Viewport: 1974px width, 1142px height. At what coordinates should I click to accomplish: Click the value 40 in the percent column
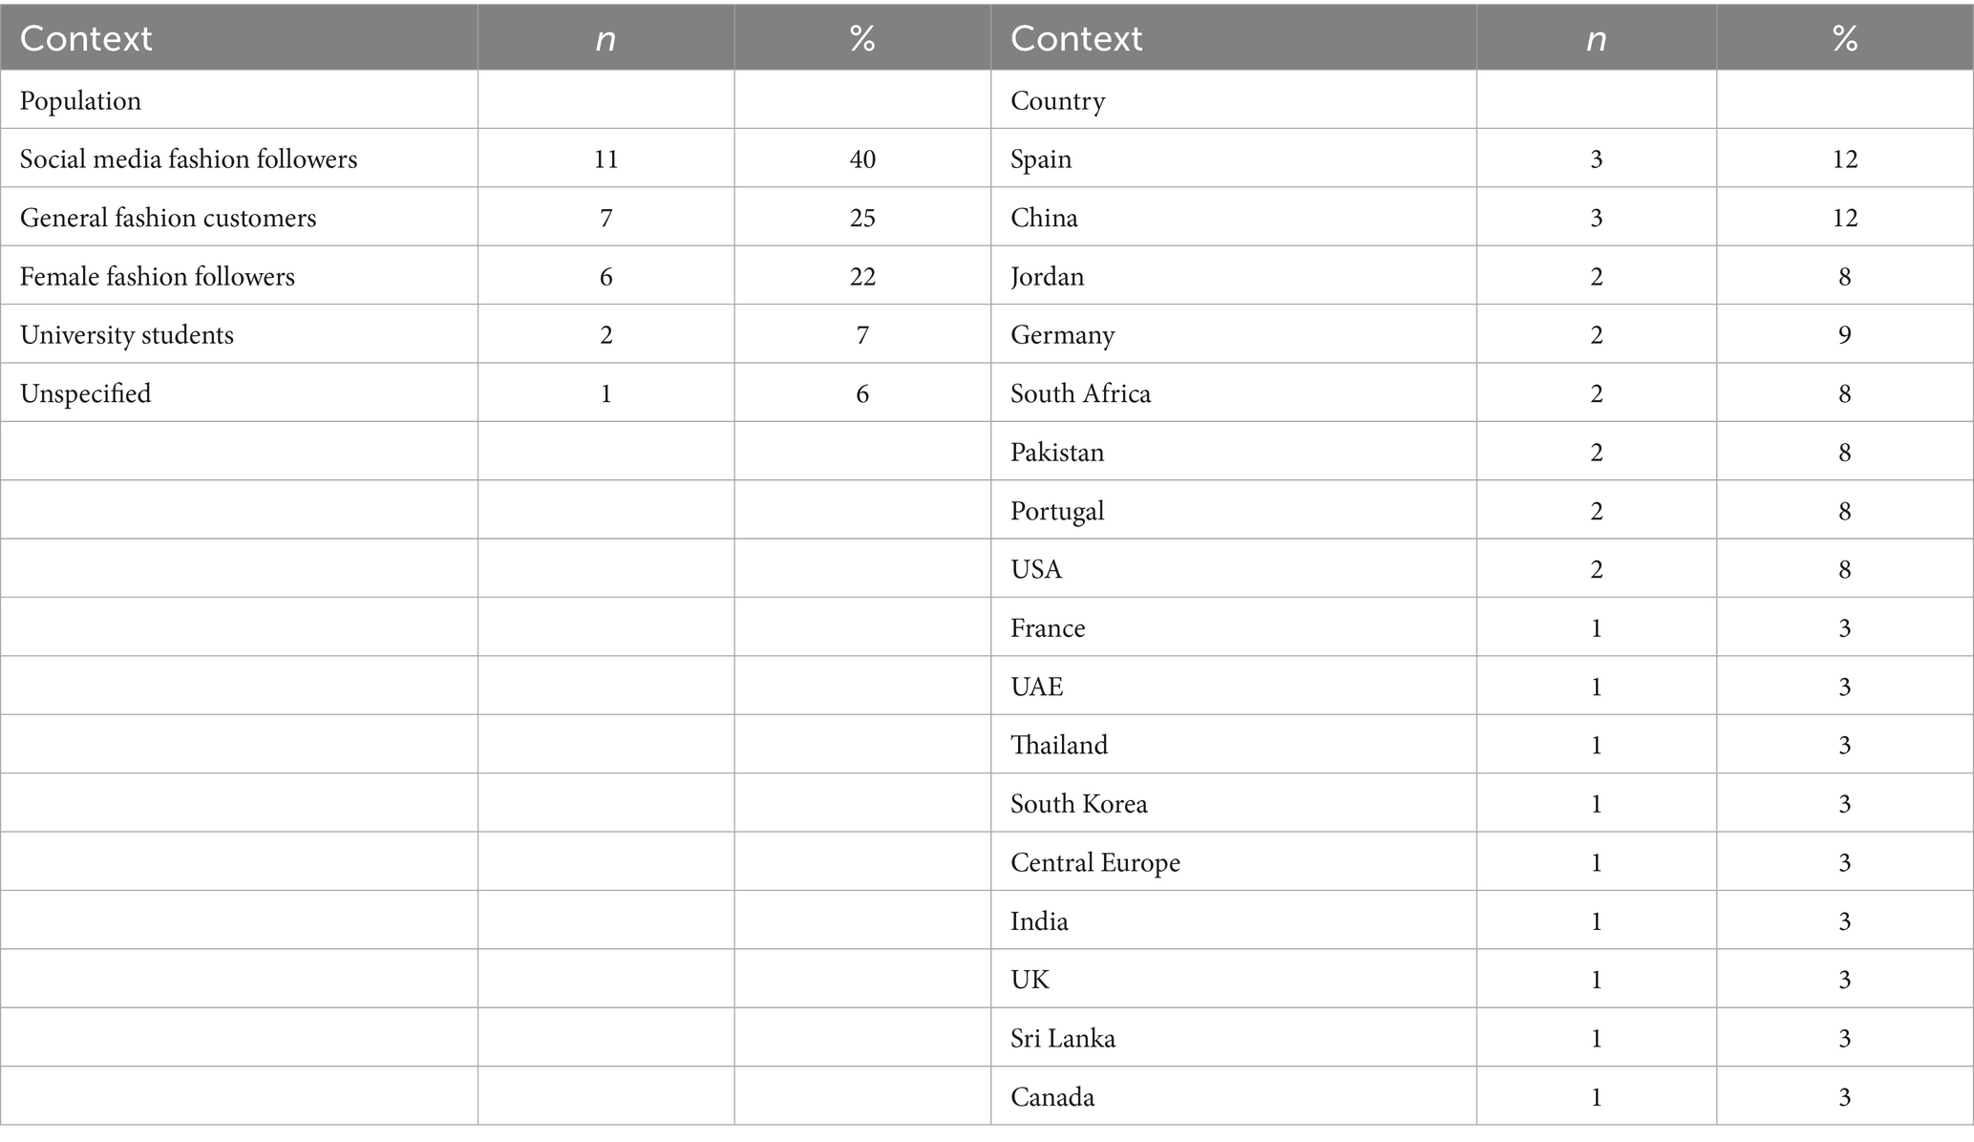(x=862, y=159)
